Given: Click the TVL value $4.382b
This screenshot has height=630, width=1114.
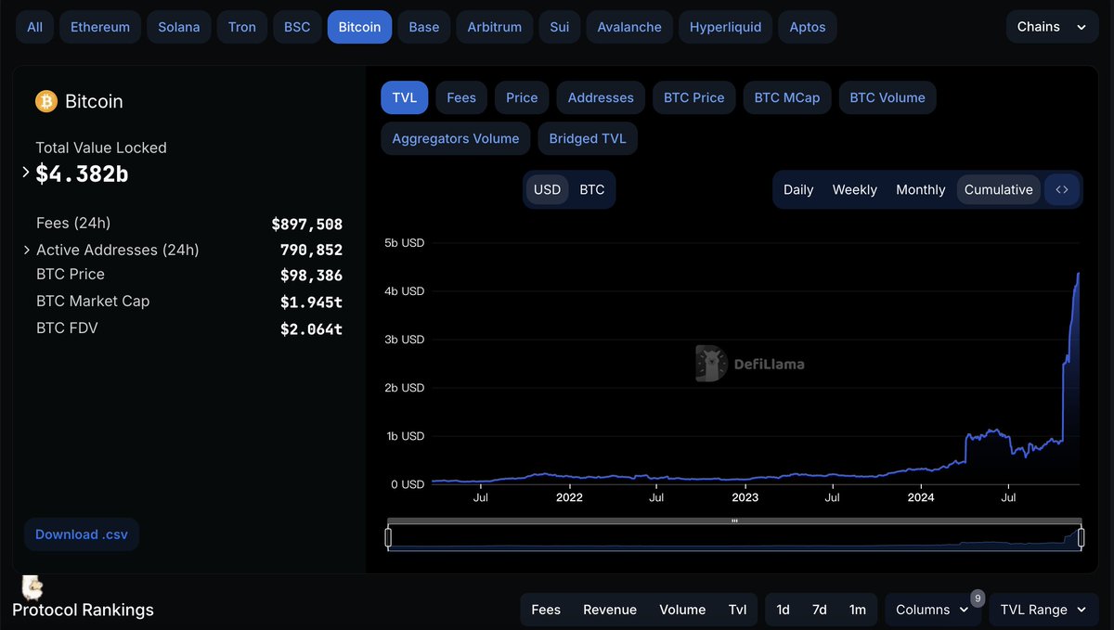Looking at the screenshot, I should click(82, 174).
